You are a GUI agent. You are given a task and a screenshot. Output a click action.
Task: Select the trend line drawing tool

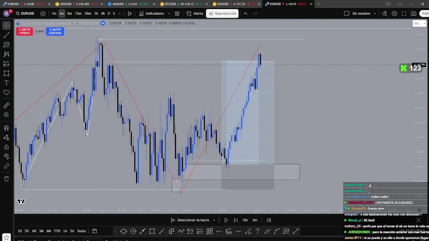click(x=6, y=35)
